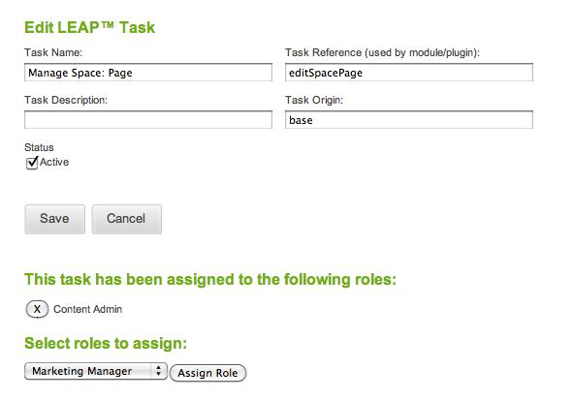The height and width of the screenshot is (400, 573).
Task: Click the Edit LEAP Task heading
Action: 89,28
